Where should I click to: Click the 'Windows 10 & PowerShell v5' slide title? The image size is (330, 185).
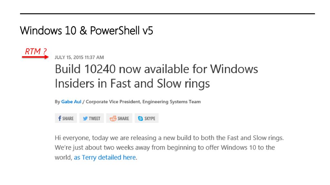pos(86,31)
